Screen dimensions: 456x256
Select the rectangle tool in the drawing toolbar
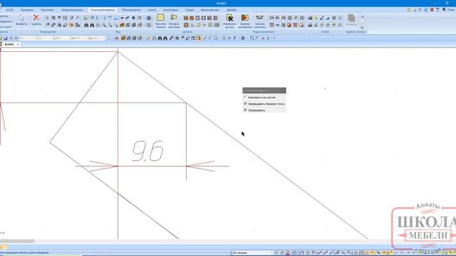[x=216, y=38]
